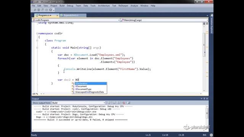Collapse the Main method region

[x=37, y=48]
